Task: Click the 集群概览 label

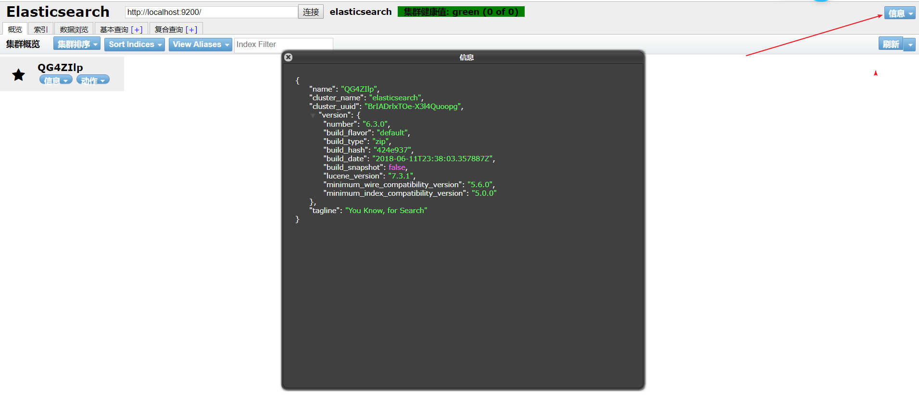Action: coord(23,44)
